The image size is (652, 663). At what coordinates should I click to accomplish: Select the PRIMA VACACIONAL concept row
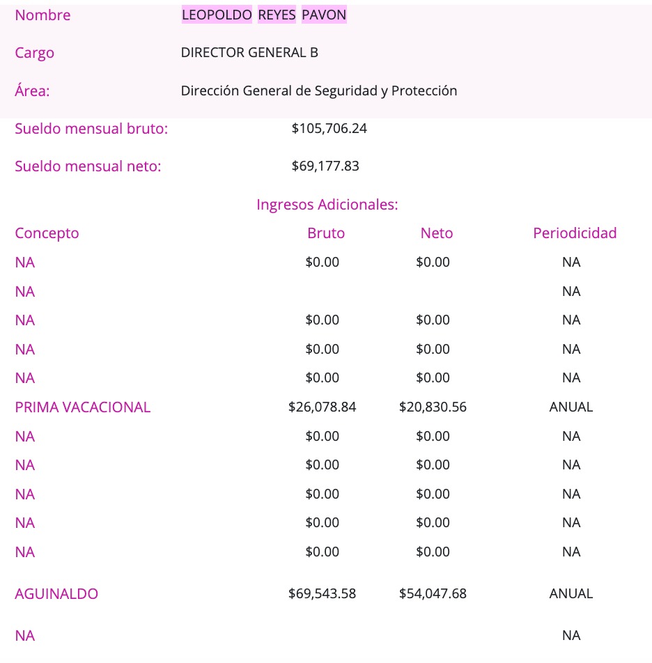(82, 407)
